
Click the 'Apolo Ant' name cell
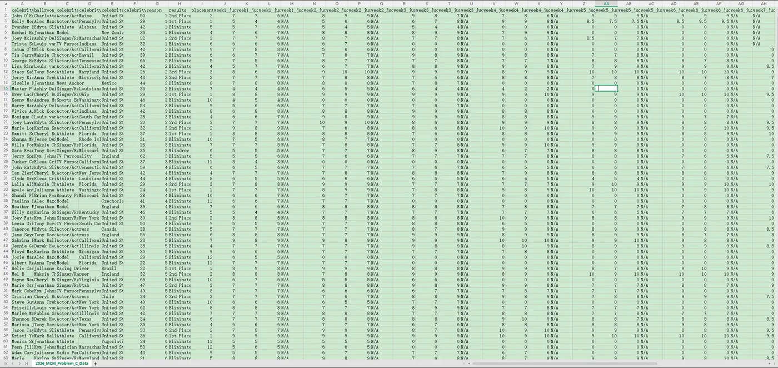point(22,190)
